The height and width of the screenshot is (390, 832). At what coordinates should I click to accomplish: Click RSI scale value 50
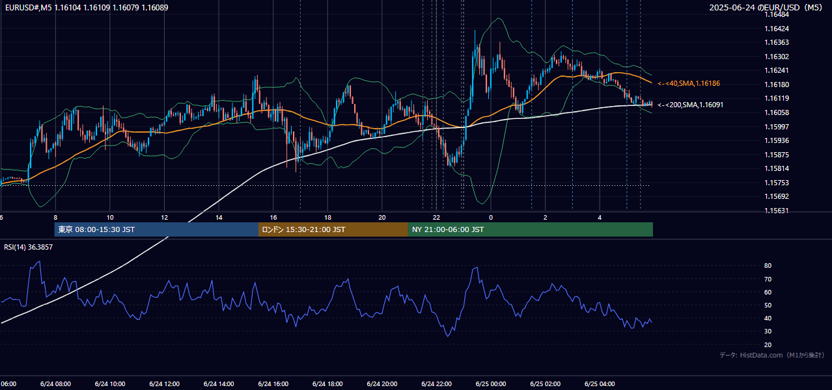(768, 305)
